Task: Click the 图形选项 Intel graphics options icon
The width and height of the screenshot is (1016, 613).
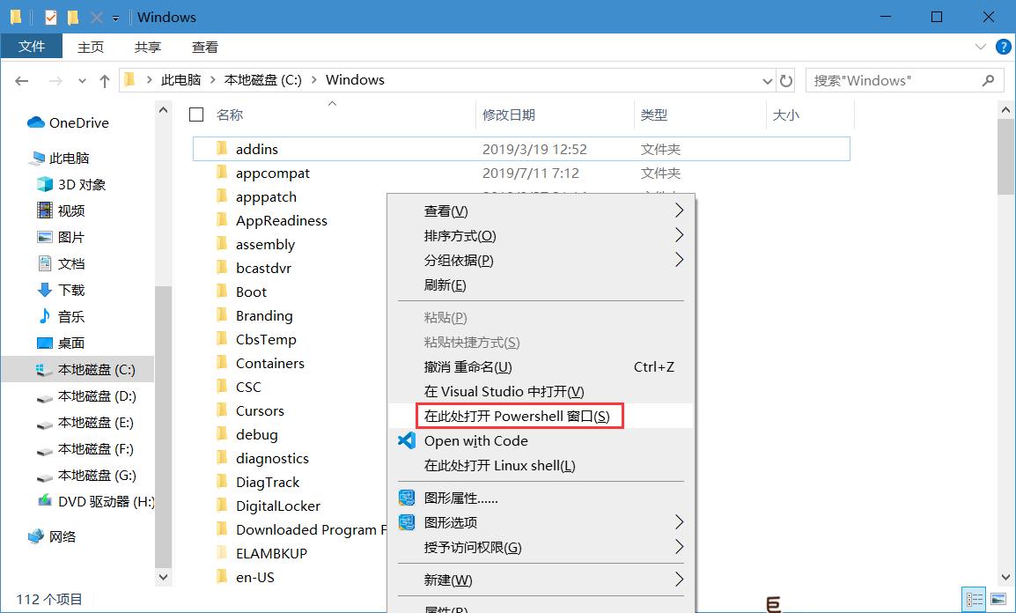Action: 406,521
